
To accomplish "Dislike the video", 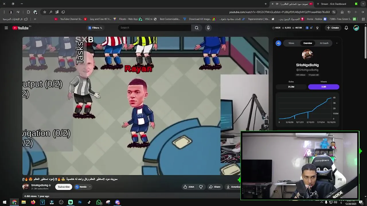I will pos(201,187).
